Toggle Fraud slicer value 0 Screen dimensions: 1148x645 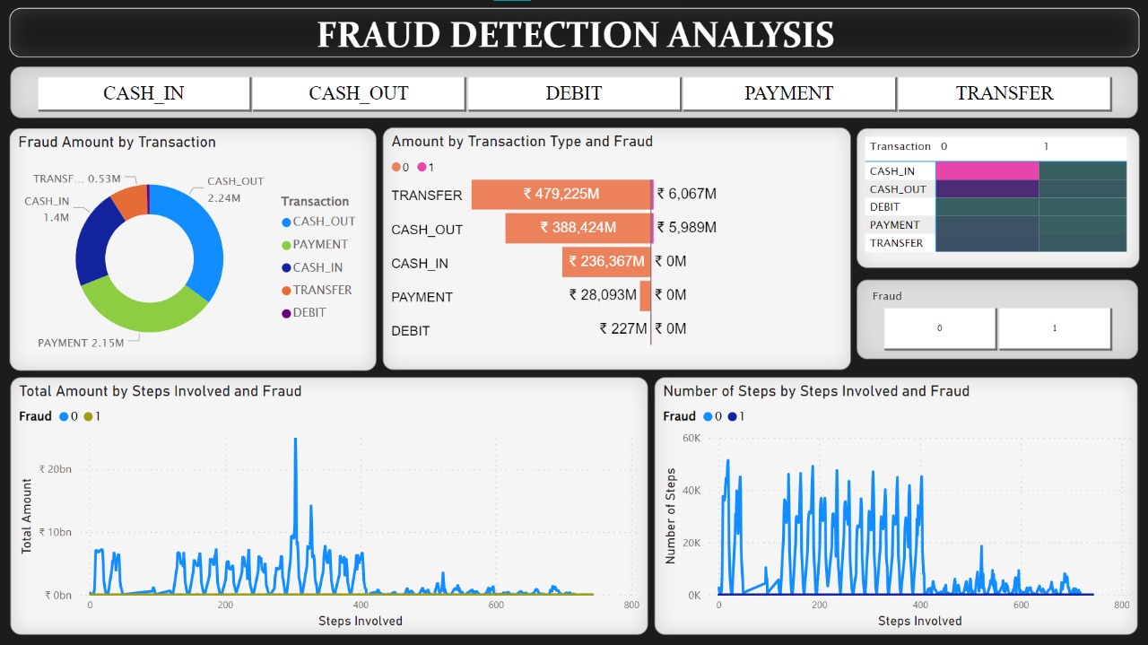point(939,328)
